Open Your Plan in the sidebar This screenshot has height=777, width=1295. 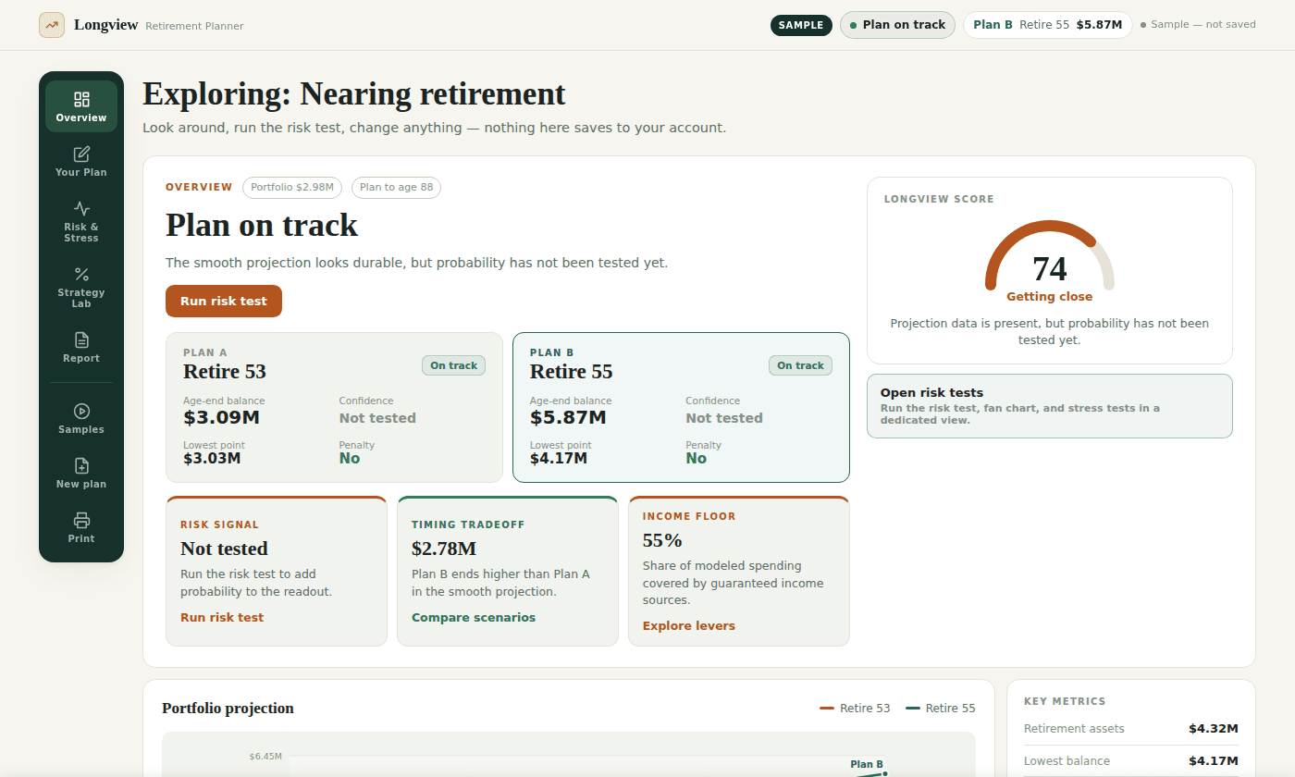click(x=81, y=161)
